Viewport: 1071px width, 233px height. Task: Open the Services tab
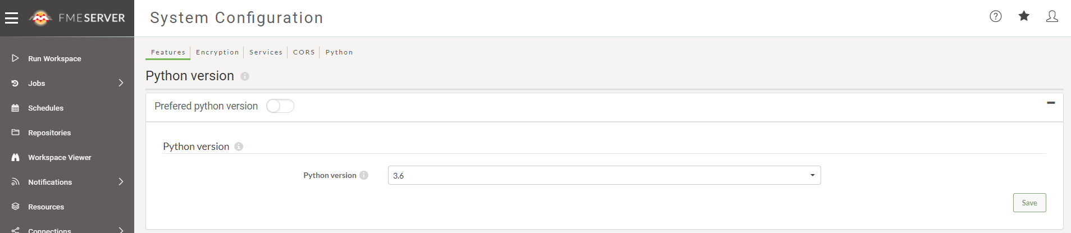266,52
